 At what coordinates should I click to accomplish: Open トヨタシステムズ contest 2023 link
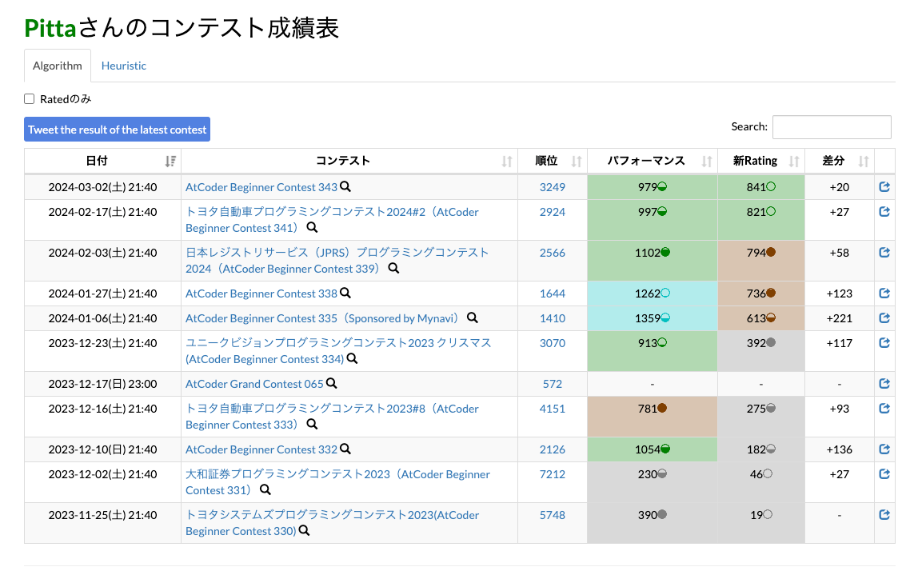coord(333,523)
